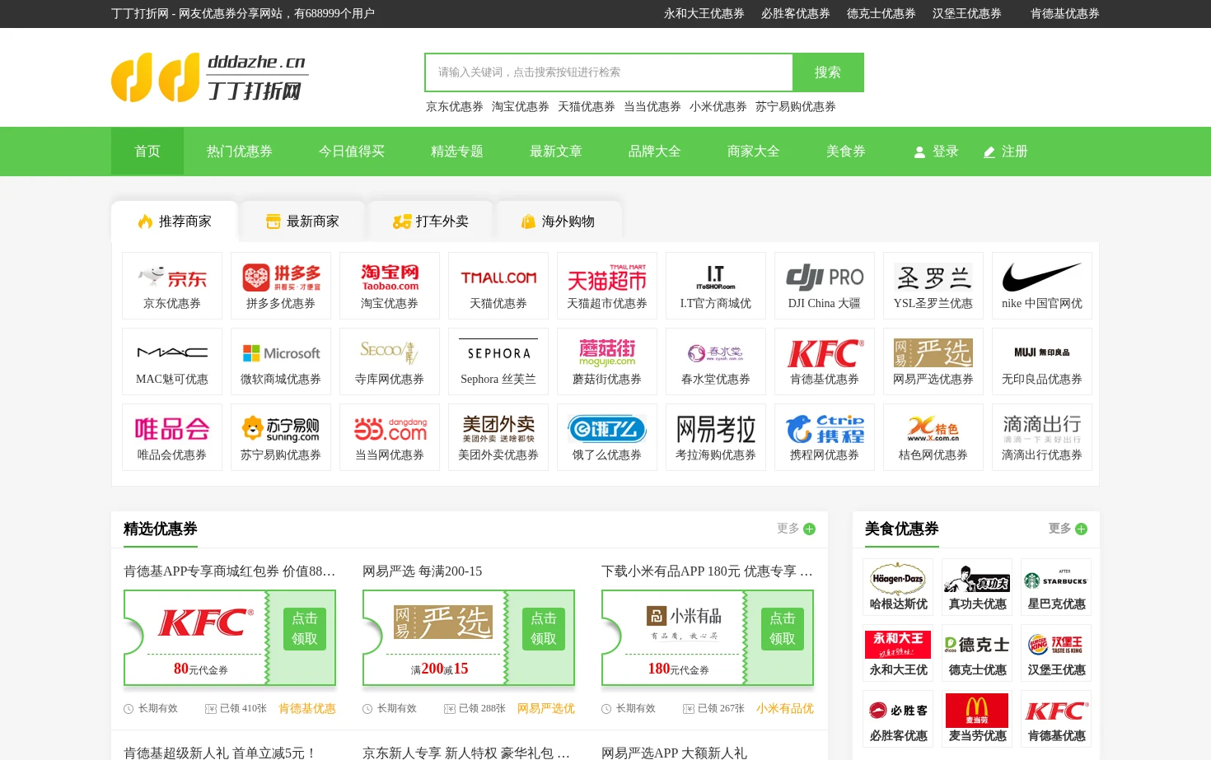Screen dimensions: 1211x760
Task: Open coupon title 网易严选 每满200-15
Action: pos(423,571)
